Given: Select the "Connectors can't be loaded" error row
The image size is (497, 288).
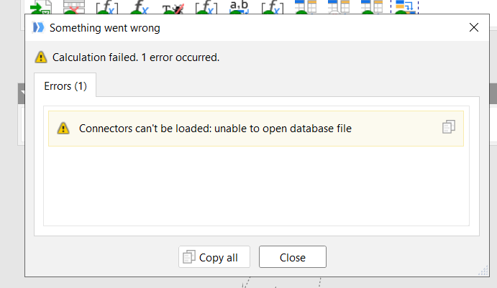Looking at the screenshot, I should (x=215, y=129).
